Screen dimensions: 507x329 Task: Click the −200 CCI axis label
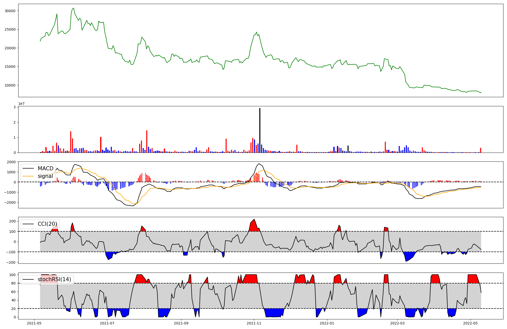click(11, 262)
